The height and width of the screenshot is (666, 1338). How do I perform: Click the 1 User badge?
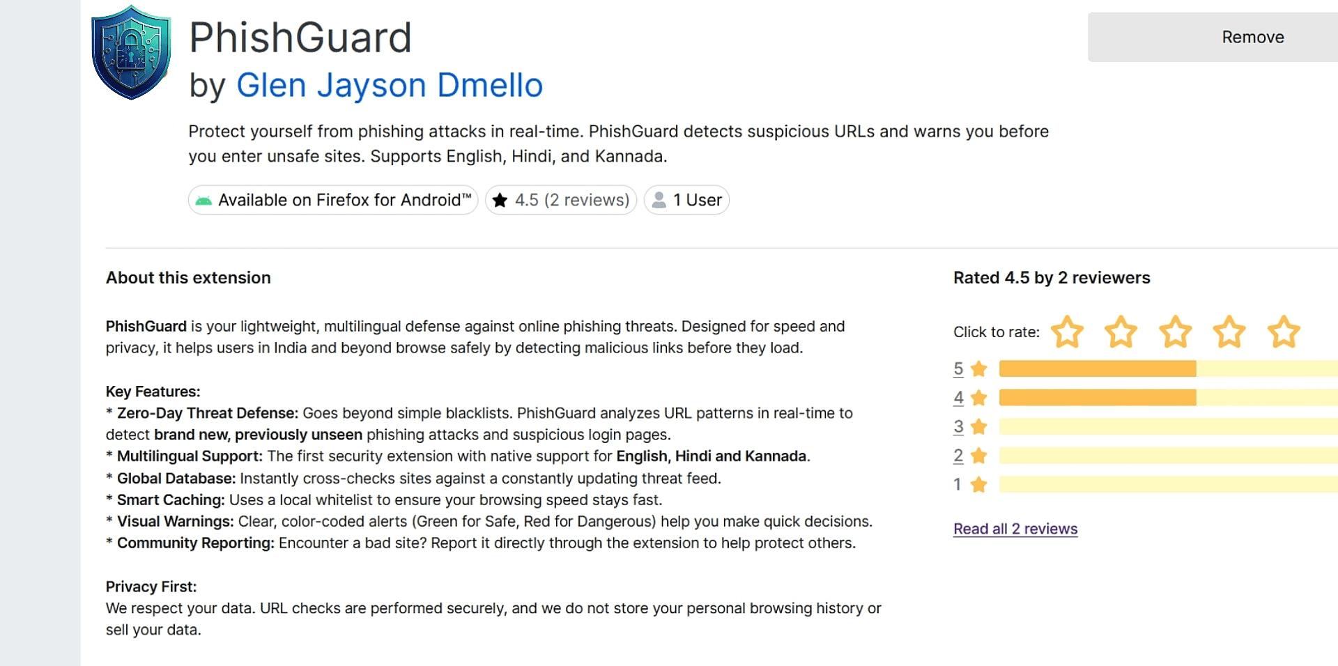686,200
